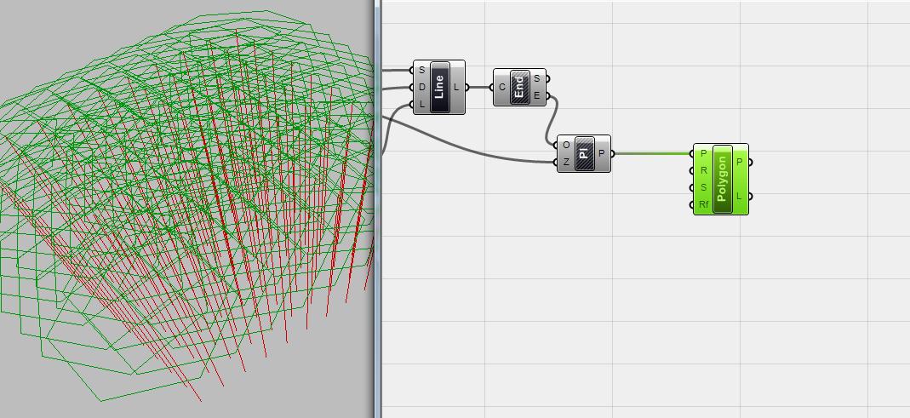Click the Z input of Pl component
The image size is (910, 418).
pos(566,162)
